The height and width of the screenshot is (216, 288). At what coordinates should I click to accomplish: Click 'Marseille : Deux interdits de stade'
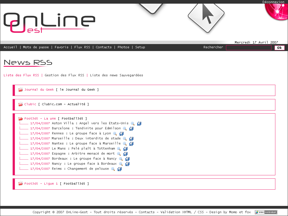point(86,138)
